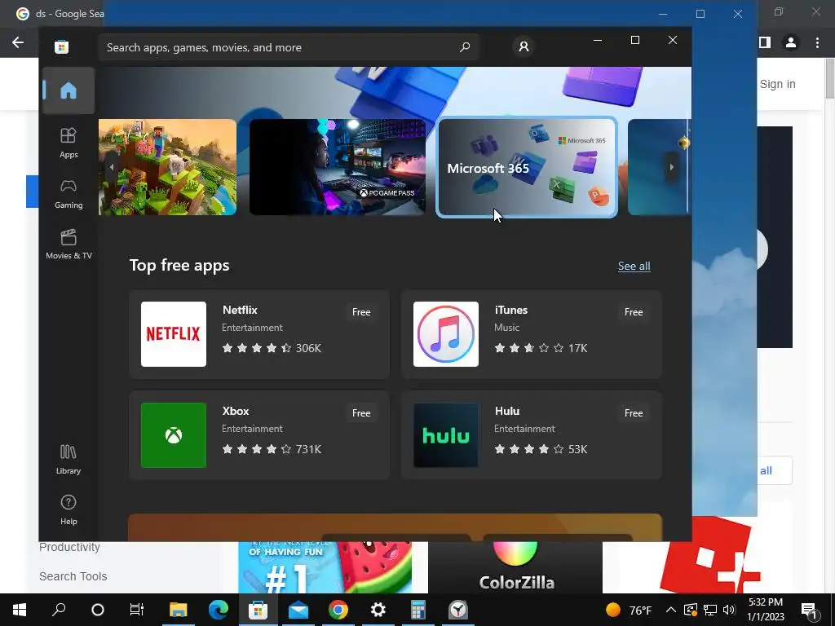Viewport: 835px width, 626px height.
Task: Open Cortana from taskbar
Action: click(x=98, y=610)
